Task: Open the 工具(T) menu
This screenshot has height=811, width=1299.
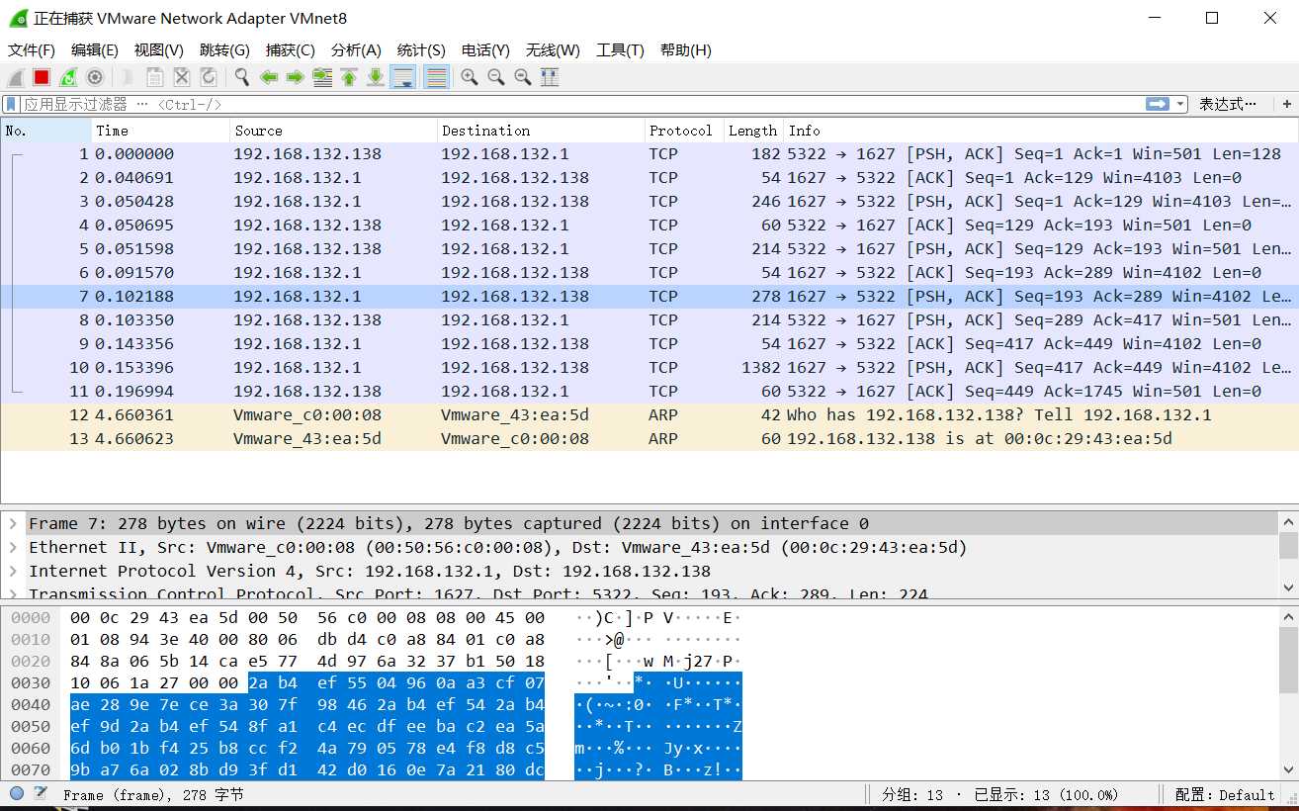Action: point(620,50)
